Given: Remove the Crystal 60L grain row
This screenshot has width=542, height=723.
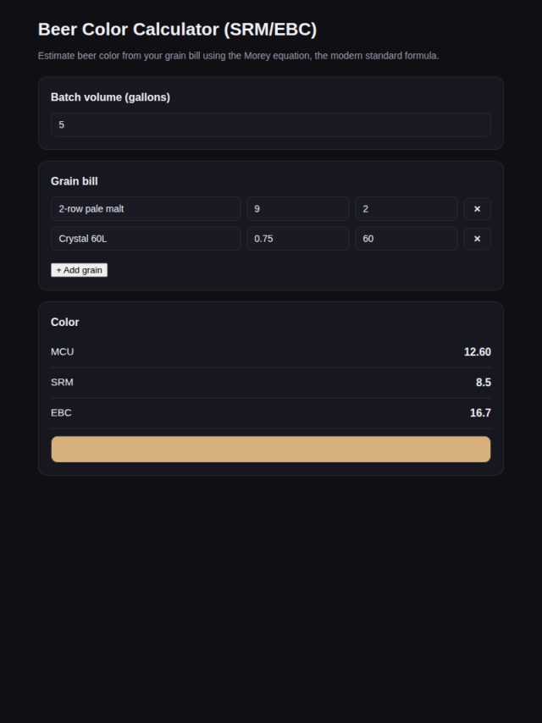Looking at the screenshot, I should click(477, 239).
